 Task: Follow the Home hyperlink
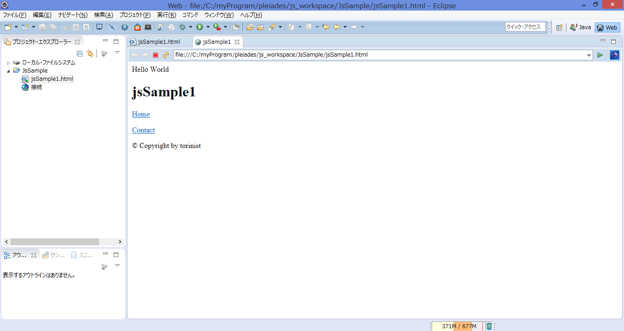tap(140, 114)
